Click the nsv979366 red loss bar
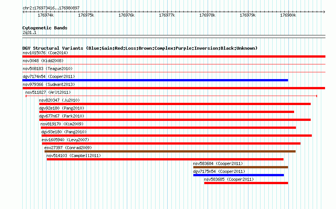The width and height of the screenshot is (336, 209). tap(174, 88)
